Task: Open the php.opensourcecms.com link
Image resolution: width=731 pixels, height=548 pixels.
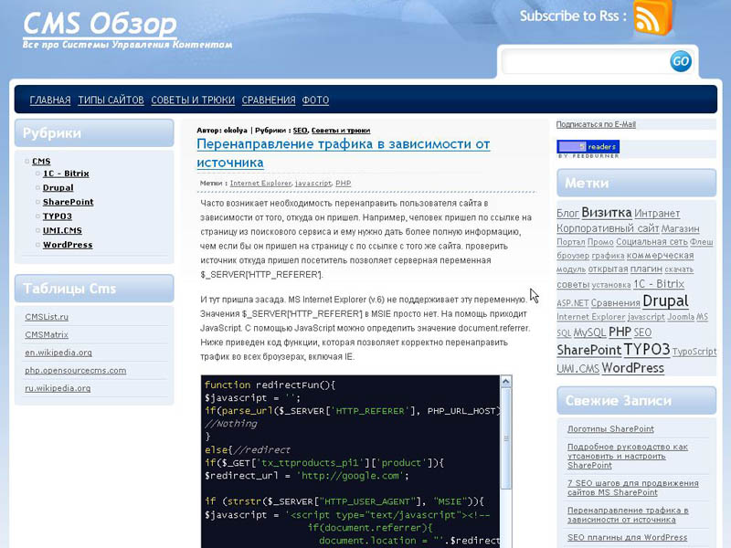Action: [76, 371]
